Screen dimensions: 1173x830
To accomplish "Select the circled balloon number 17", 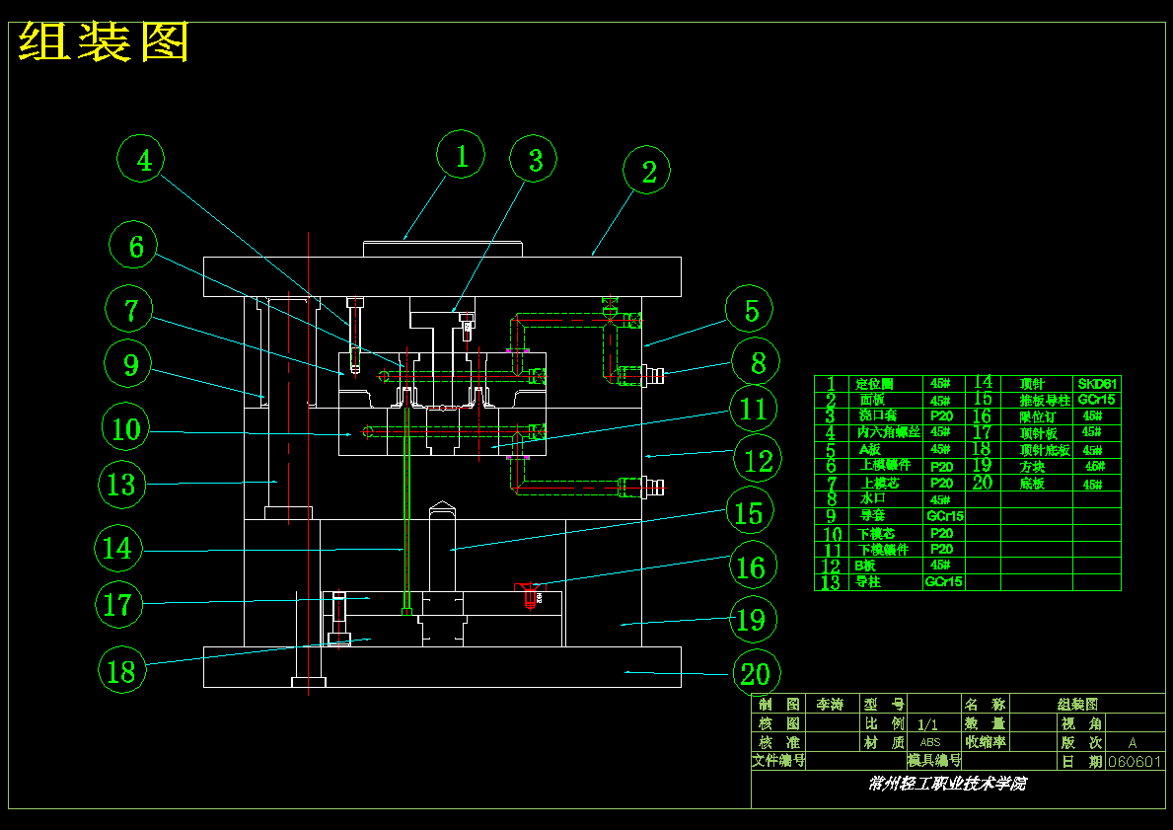I will [x=119, y=604].
